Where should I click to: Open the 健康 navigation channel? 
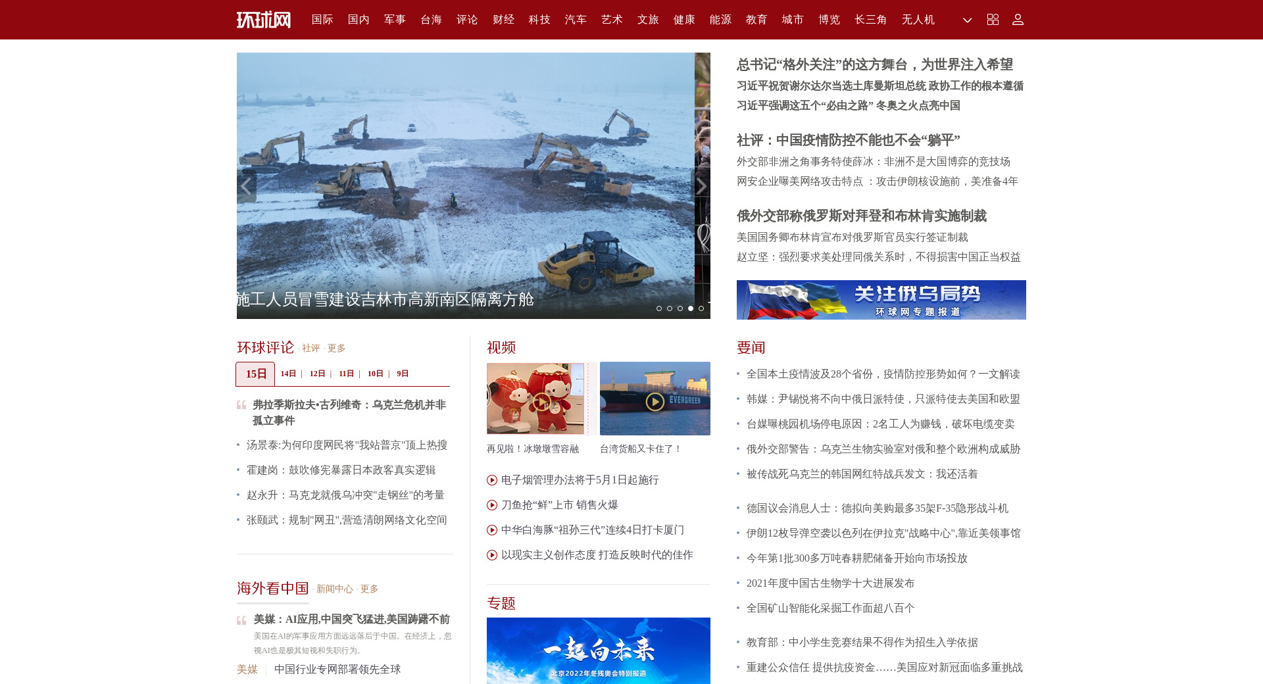[x=684, y=20]
